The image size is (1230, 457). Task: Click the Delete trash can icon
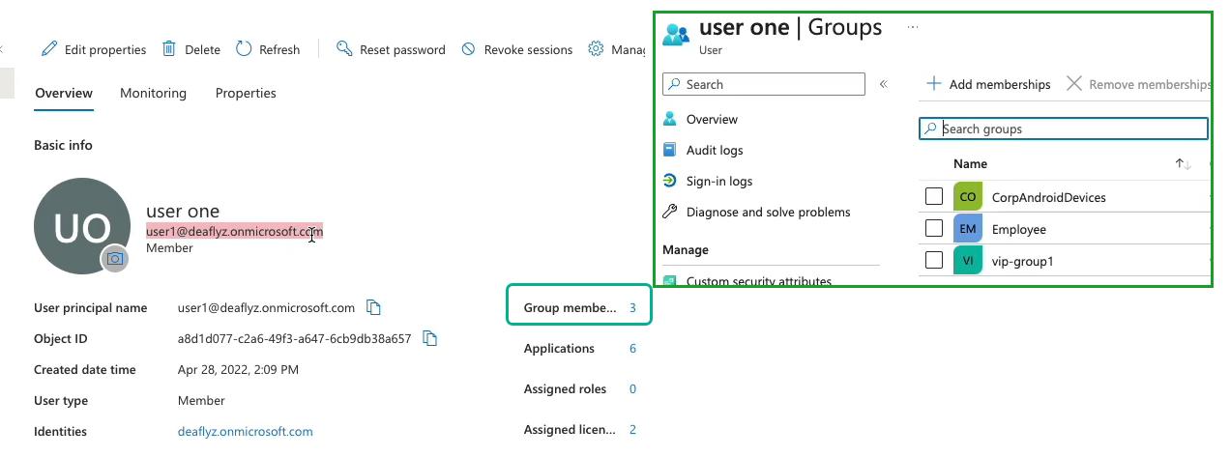[169, 49]
